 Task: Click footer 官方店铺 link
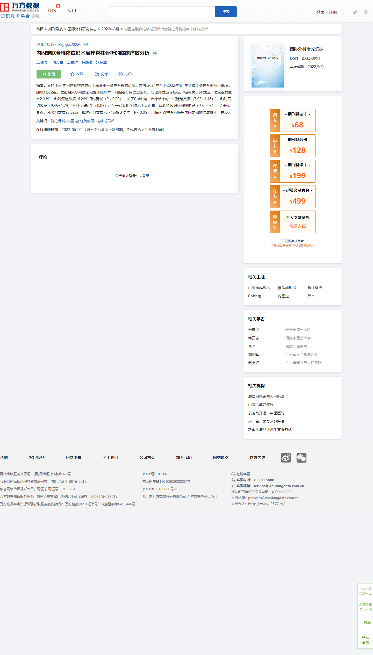coord(257,458)
